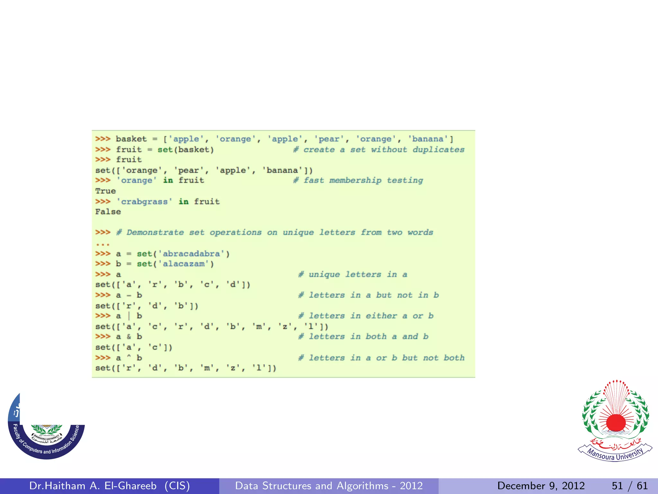
Task: Click the True output line
Action: 105,191
